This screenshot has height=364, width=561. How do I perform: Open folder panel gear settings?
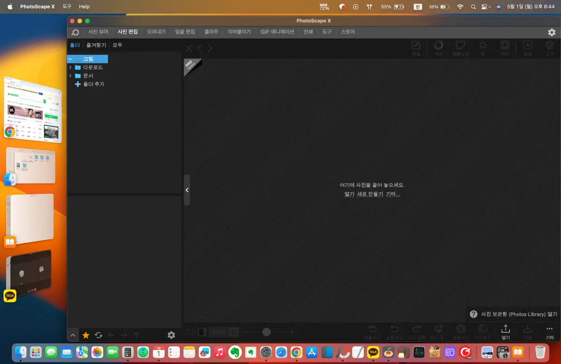(171, 335)
